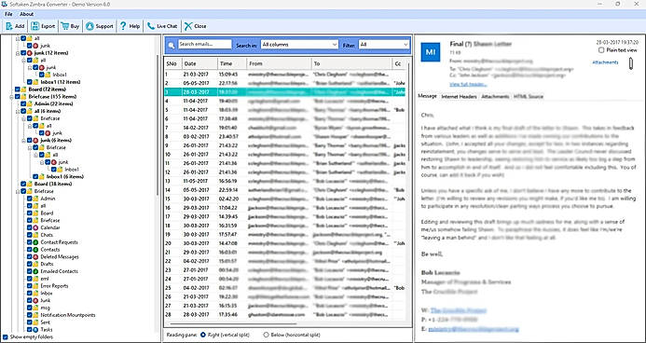Switch to the Internet Headers tab
The width and height of the screenshot is (646, 343).
click(459, 96)
